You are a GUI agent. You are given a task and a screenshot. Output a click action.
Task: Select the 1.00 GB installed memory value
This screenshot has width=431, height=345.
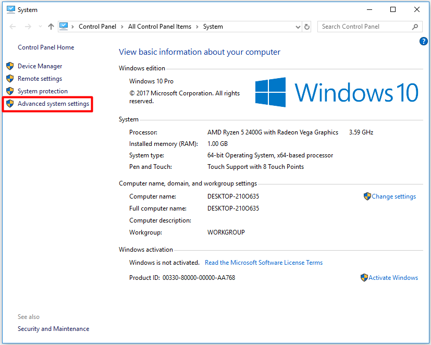click(217, 144)
